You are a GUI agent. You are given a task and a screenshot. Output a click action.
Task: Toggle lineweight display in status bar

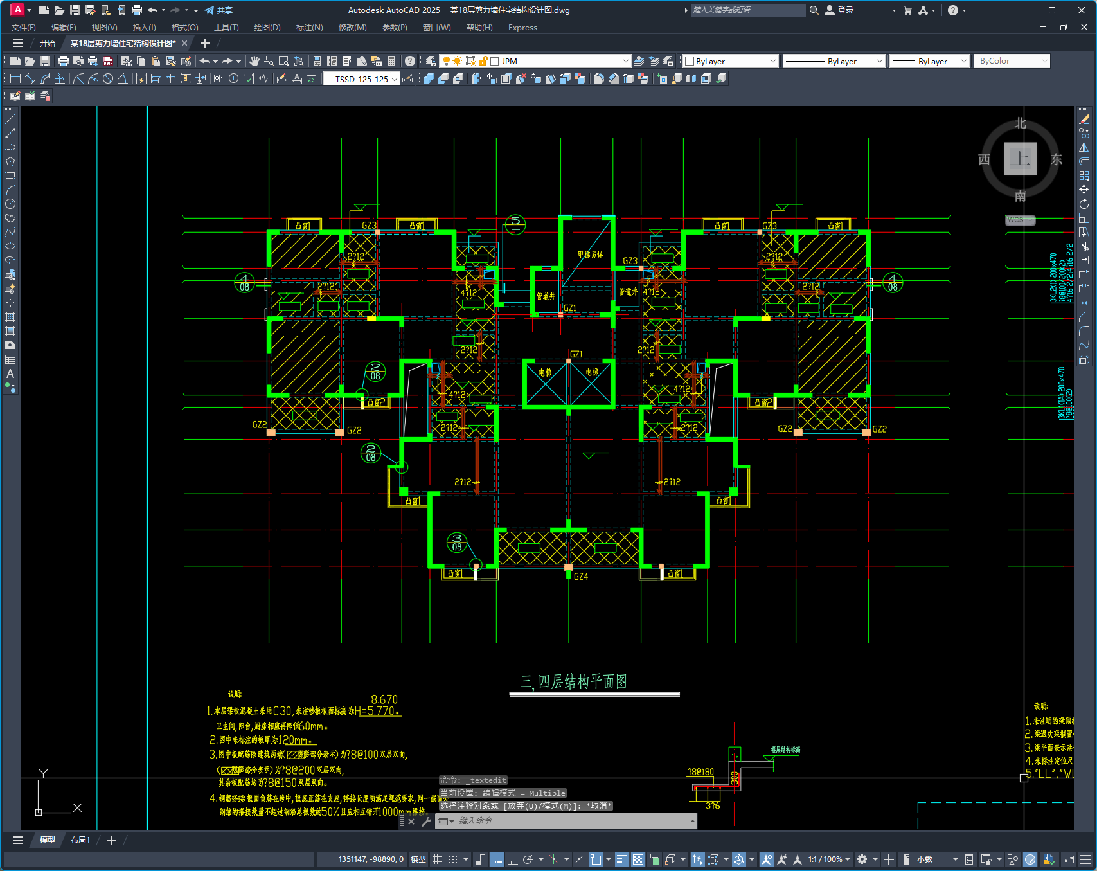[x=621, y=859]
